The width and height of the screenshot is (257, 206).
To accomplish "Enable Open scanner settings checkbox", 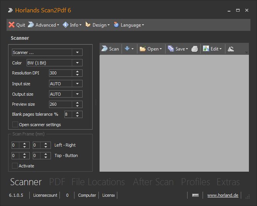I will (15, 125).
